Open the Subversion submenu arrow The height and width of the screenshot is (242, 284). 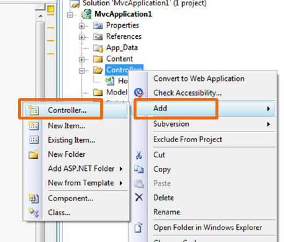[x=269, y=124]
